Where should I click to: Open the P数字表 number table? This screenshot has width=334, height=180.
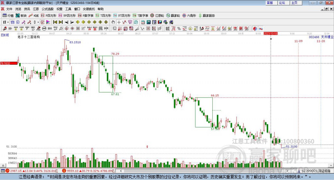[x=86, y=16]
